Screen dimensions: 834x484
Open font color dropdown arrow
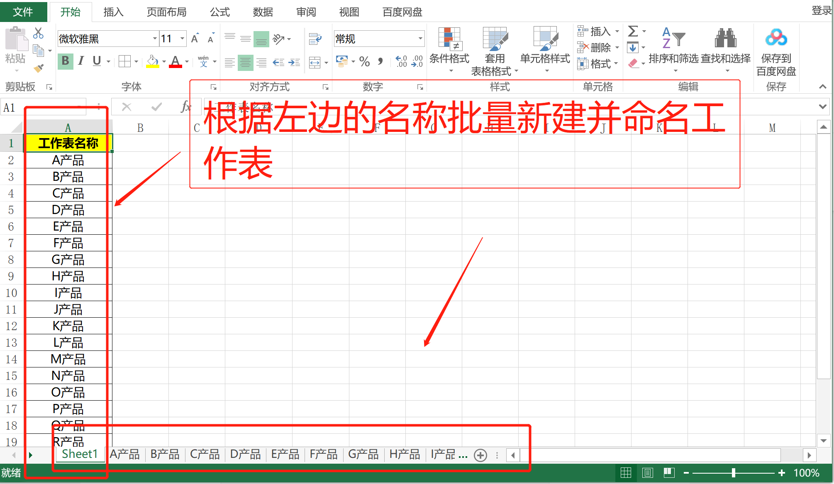(187, 61)
